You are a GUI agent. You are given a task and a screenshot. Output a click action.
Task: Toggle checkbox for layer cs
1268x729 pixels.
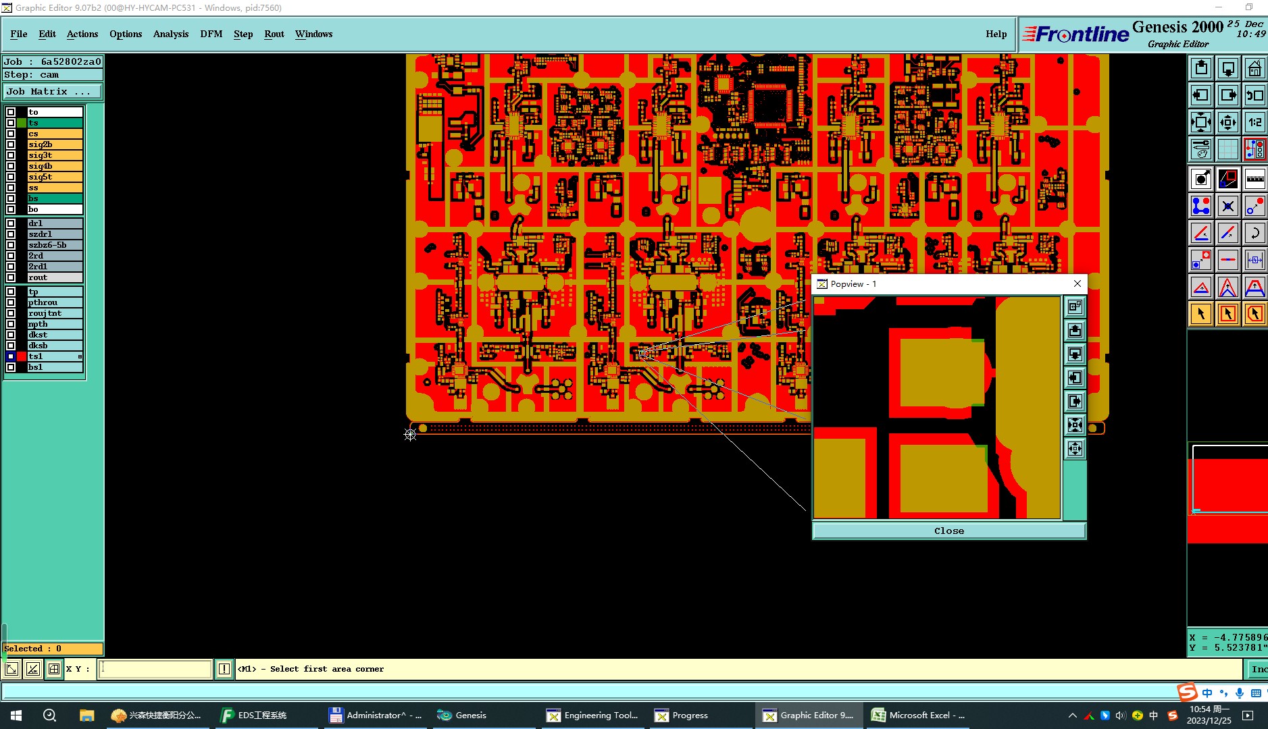[x=11, y=134]
